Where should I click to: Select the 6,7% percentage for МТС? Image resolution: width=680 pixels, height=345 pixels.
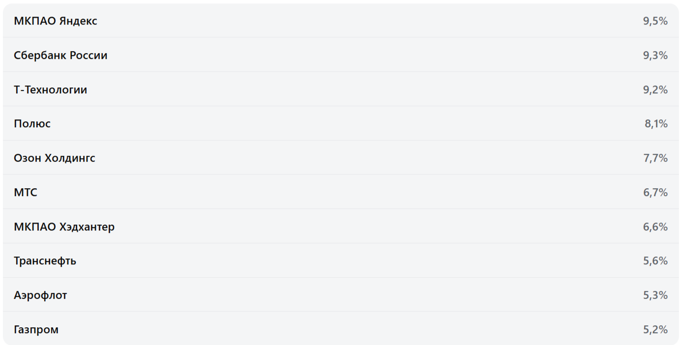tap(655, 193)
